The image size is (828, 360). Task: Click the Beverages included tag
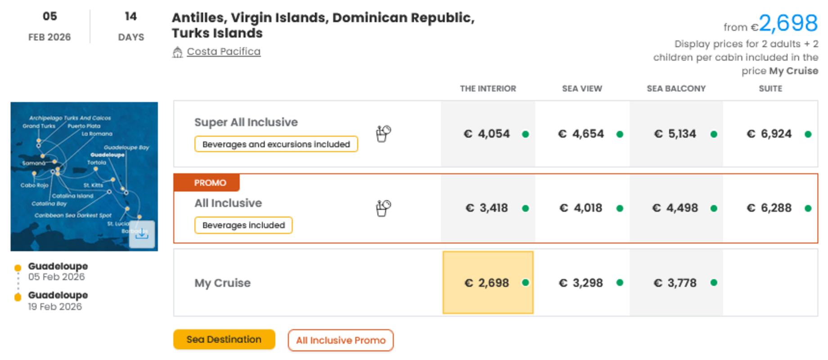(x=243, y=225)
